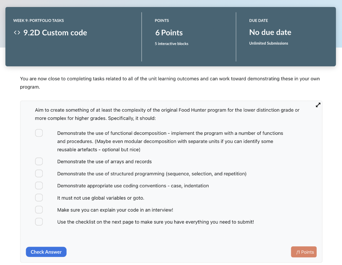The width and height of the screenshot is (342, 265).
Task: Click the Unlimited Submissions label
Action: pos(269,43)
